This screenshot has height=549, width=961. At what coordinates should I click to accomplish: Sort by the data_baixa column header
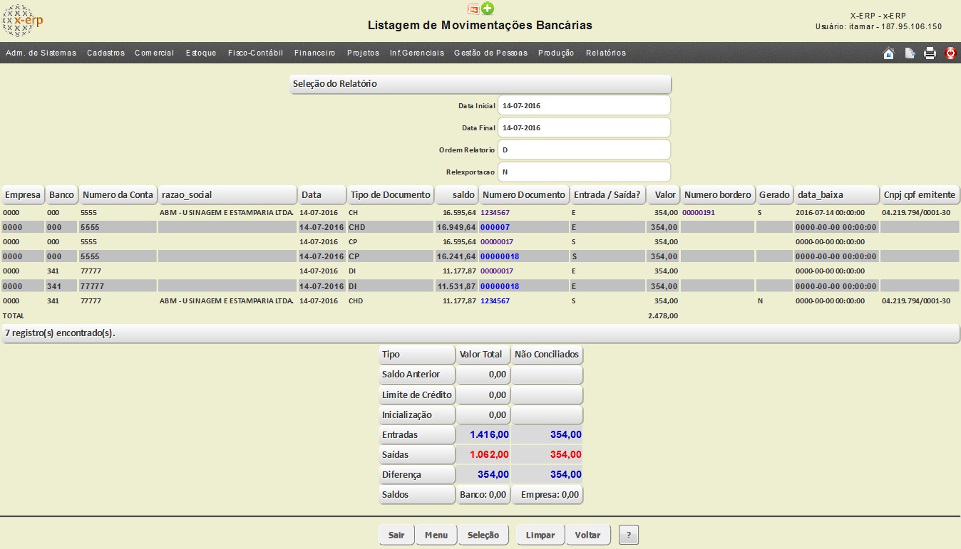point(837,194)
